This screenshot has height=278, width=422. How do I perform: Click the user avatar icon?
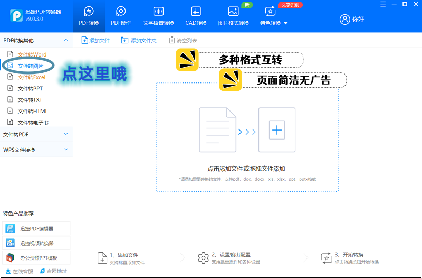coord(344,20)
